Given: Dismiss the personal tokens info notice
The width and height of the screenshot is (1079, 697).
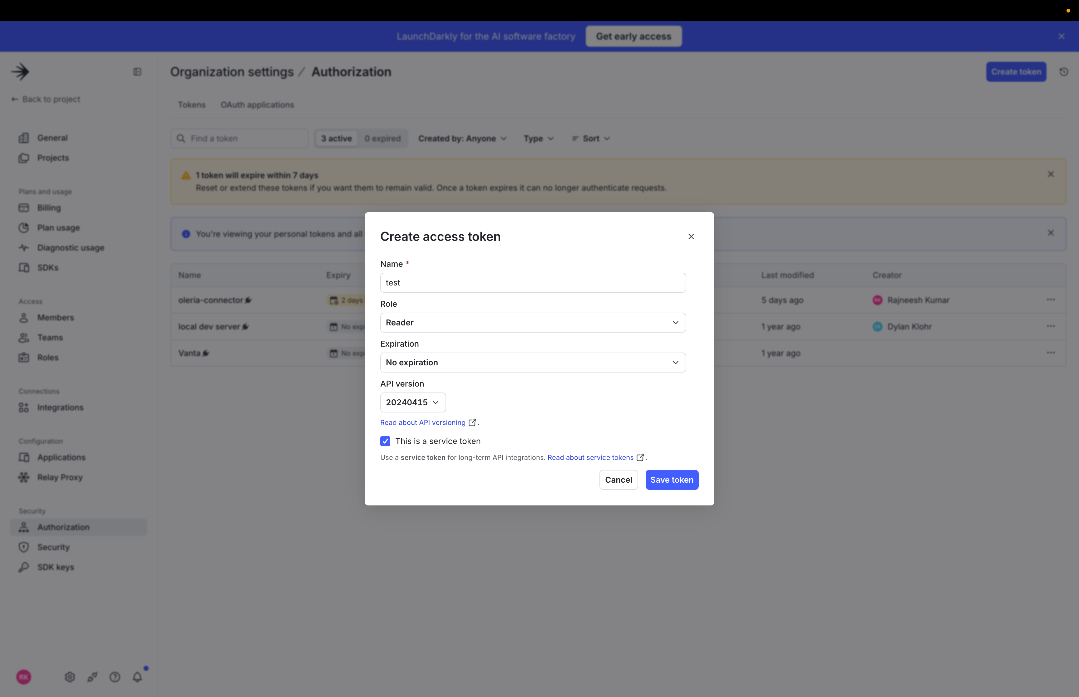Looking at the screenshot, I should coord(1051,233).
